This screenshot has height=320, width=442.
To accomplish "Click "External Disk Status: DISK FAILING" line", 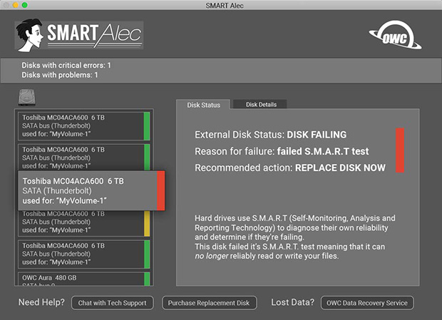I will [271, 135].
